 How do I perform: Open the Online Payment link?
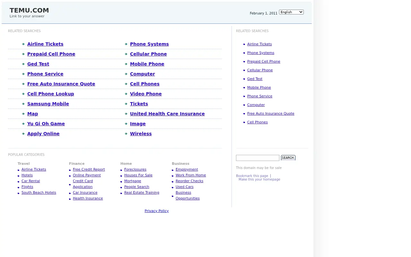[87, 175]
